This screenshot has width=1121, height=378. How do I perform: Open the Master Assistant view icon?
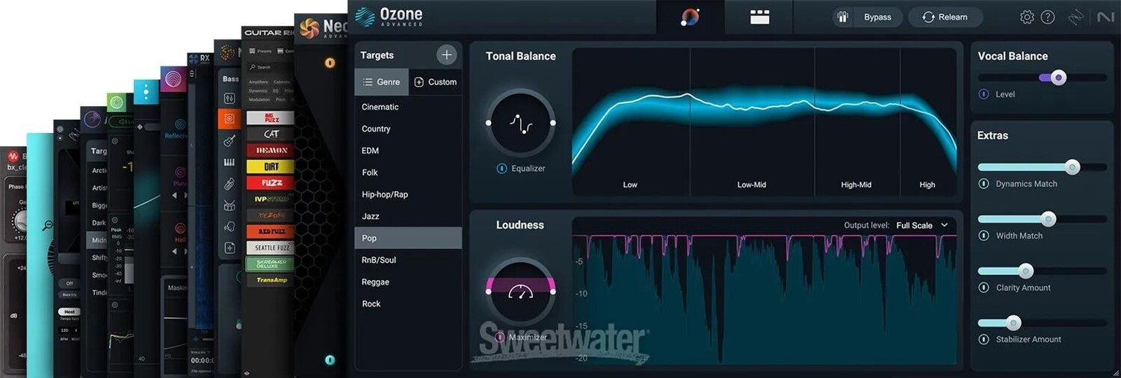pos(691,17)
